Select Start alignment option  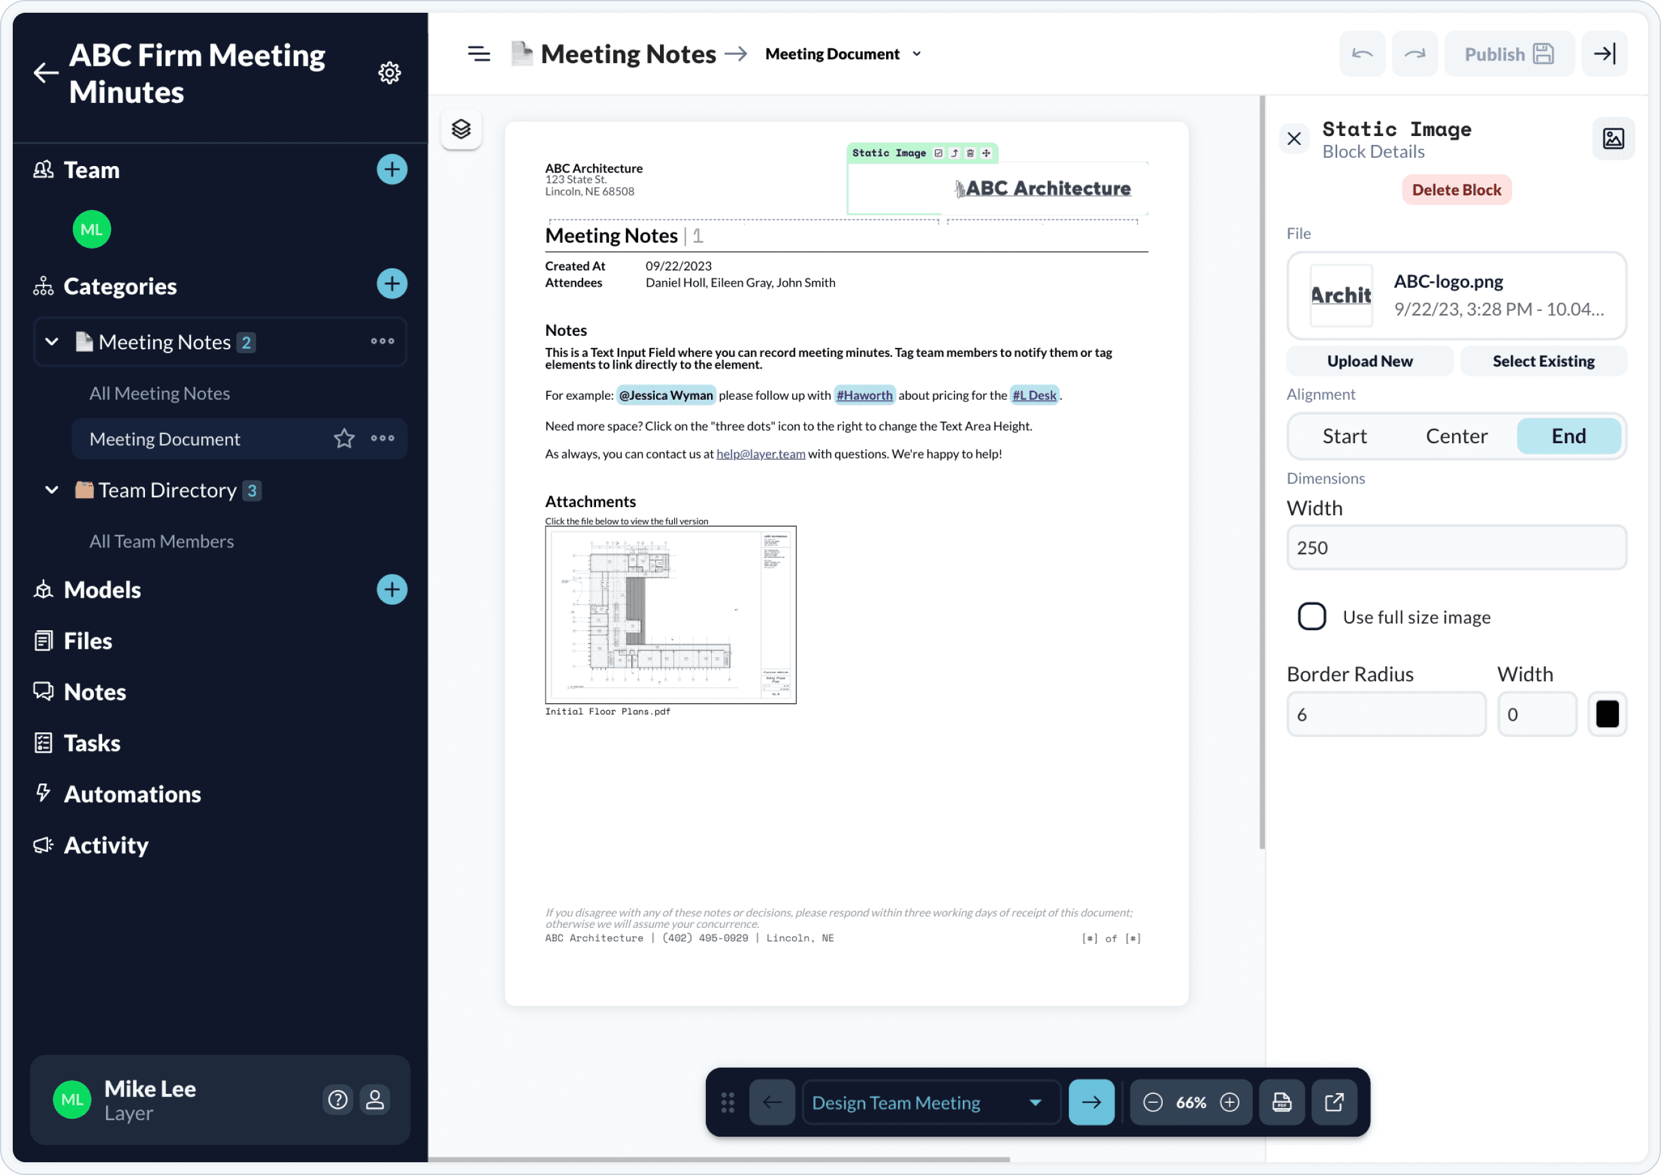click(1343, 435)
